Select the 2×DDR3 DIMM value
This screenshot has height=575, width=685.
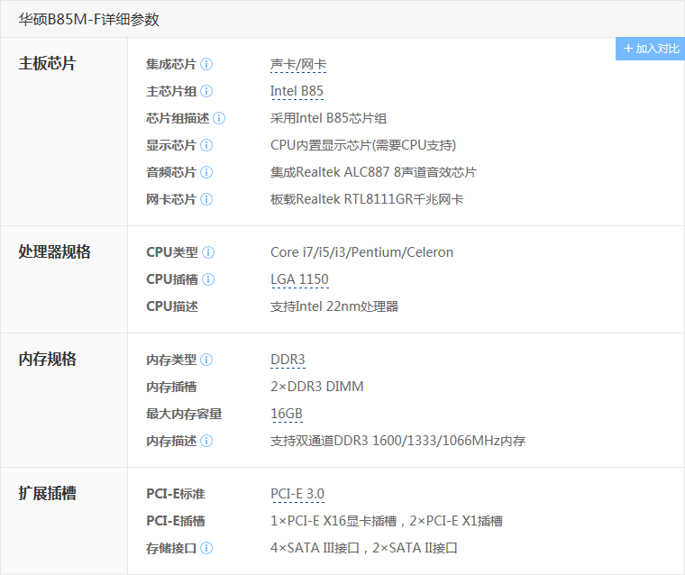pyautogui.click(x=317, y=388)
